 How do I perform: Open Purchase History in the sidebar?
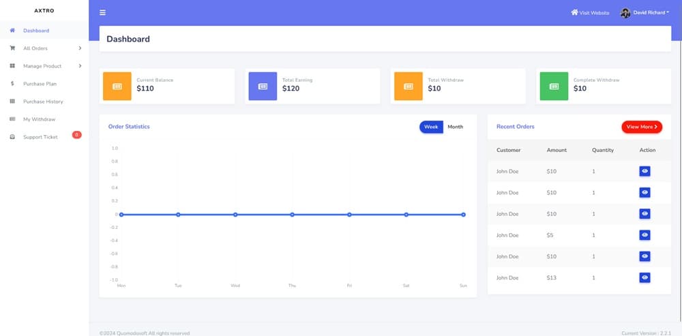click(x=43, y=102)
